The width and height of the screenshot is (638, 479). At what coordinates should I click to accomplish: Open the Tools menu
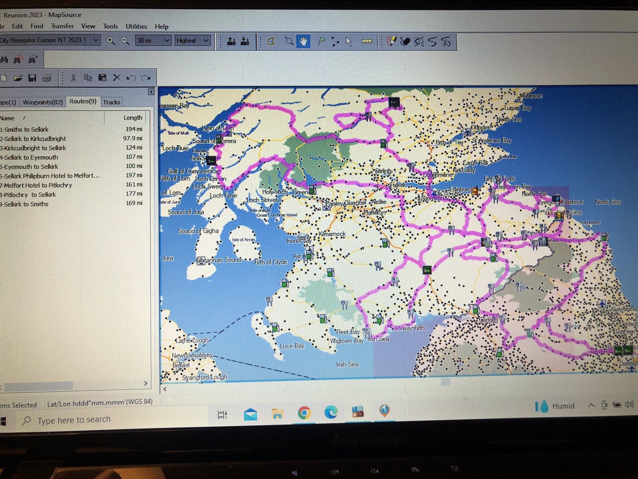pyautogui.click(x=110, y=26)
